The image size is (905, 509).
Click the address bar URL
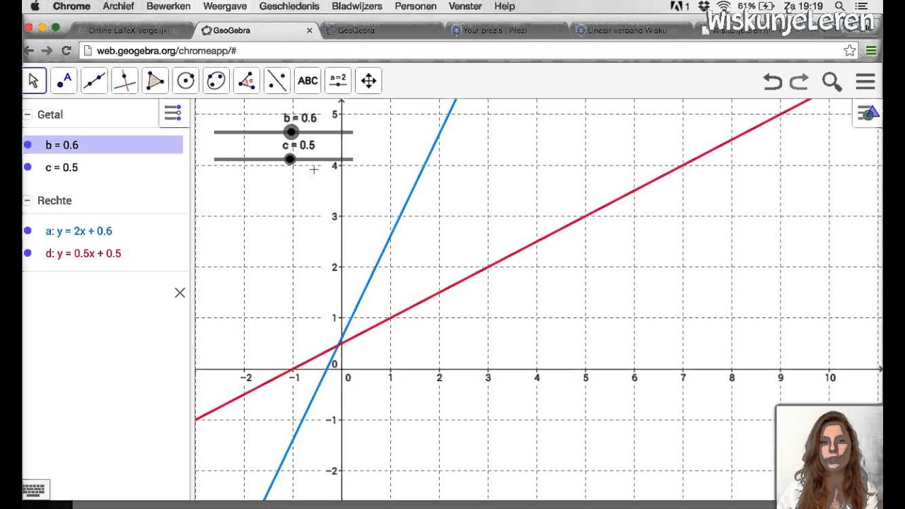(x=166, y=51)
